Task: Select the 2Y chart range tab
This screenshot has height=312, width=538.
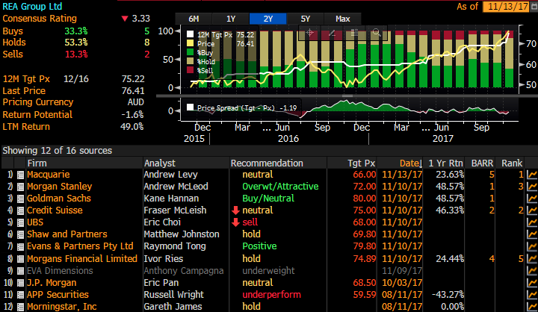Action: pos(268,19)
